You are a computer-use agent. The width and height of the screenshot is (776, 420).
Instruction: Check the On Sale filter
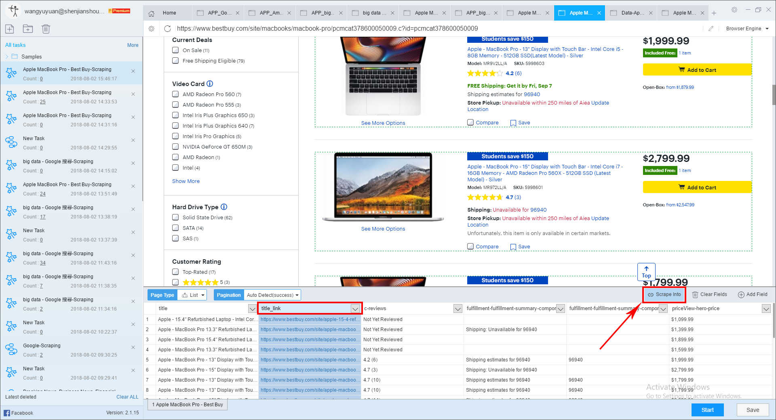click(175, 50)
